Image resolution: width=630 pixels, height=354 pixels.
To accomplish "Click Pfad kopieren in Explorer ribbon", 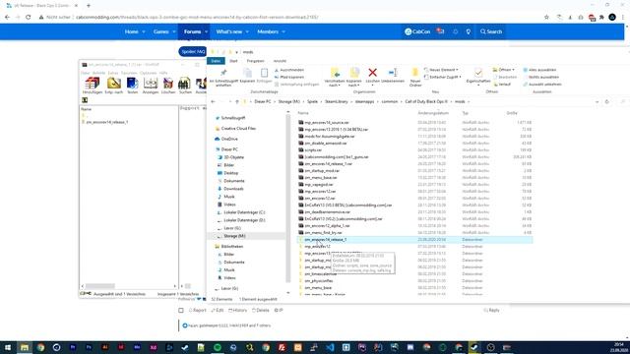I will point(289,77).
